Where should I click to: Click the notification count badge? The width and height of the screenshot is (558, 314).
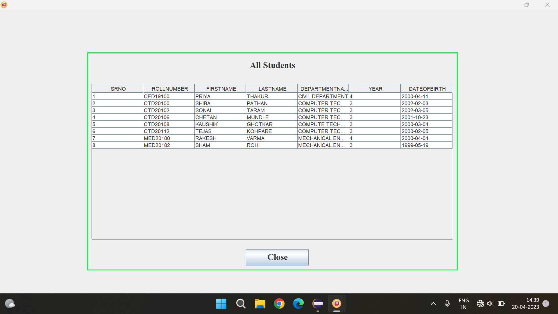click(x=546, y=304)
